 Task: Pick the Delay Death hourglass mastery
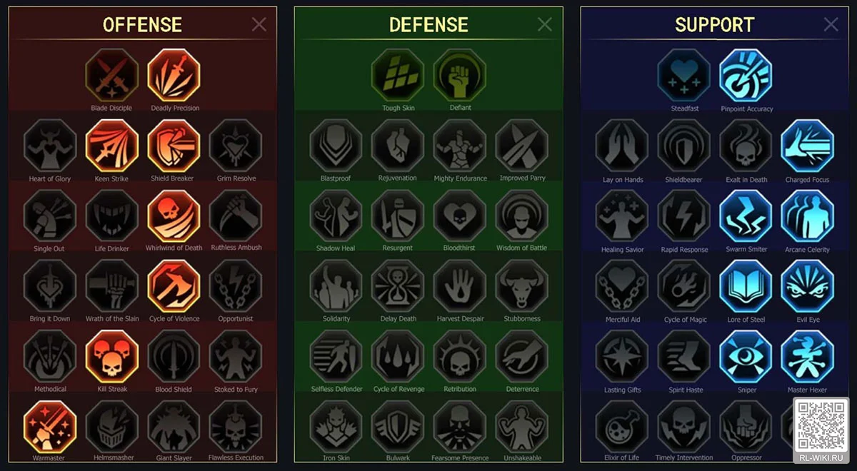click(398, 286)
